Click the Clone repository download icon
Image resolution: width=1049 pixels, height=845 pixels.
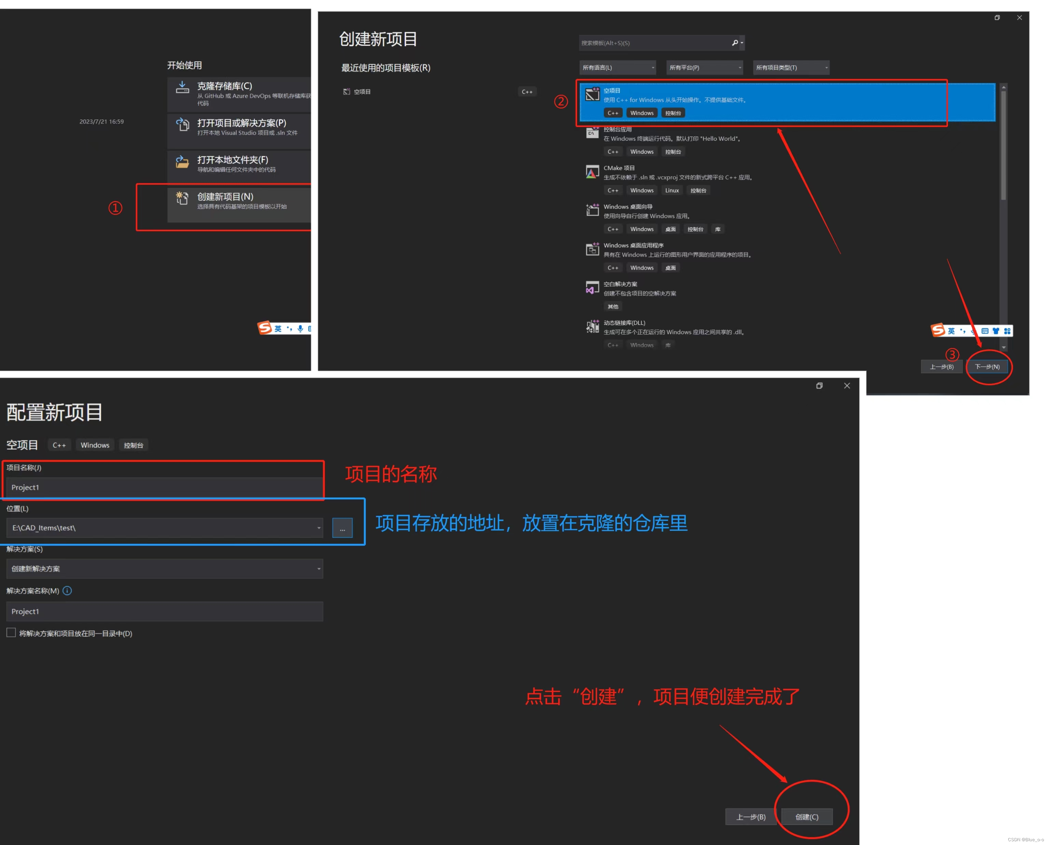point(182,87)
